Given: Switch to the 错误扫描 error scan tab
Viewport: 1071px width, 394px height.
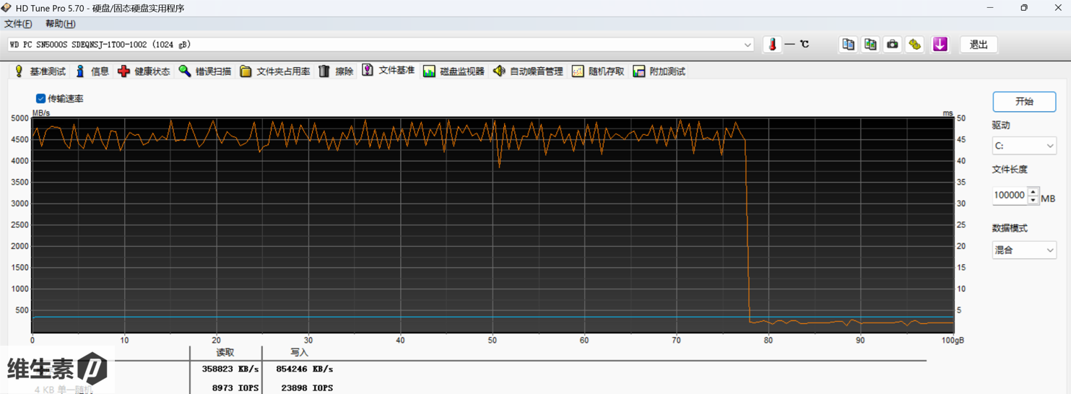Looking at the screenshot, I should 205,71.
